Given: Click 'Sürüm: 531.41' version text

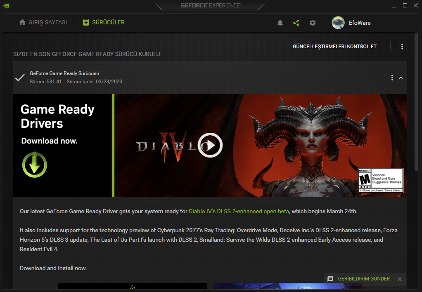Looking at the screenshot, I should pyautogui.click(x=45, y=82).
